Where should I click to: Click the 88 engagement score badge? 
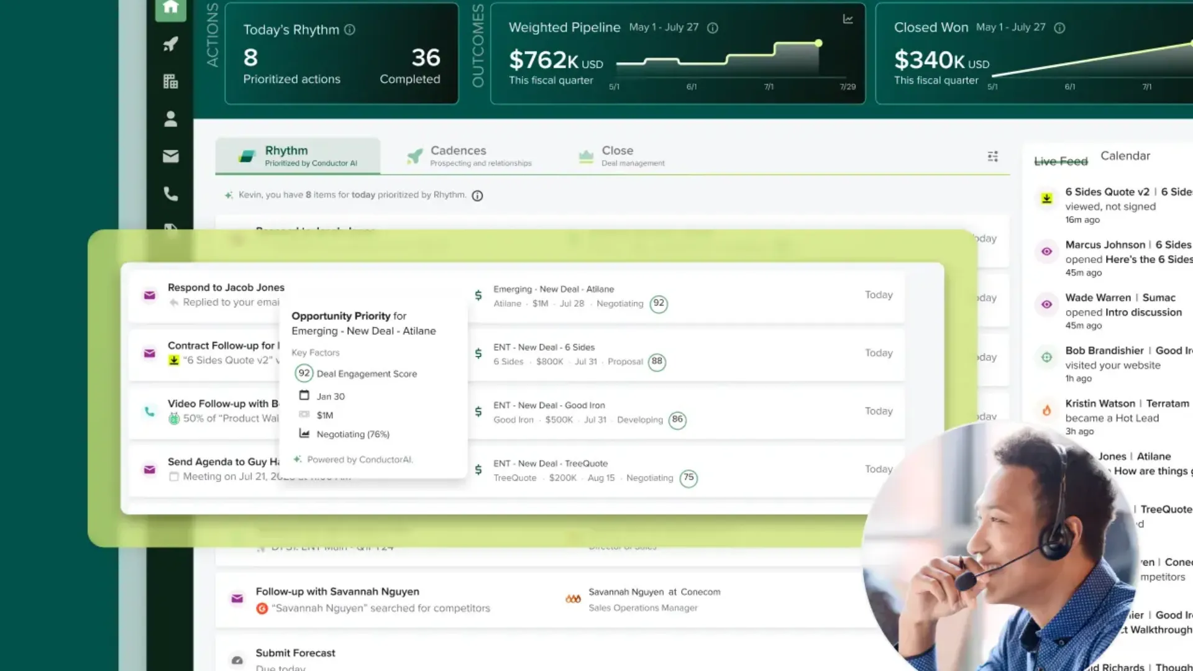(x=657, y=362)
